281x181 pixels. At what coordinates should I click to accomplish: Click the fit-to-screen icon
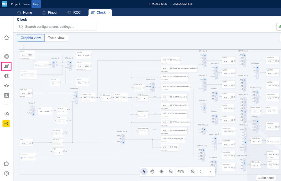(202, 171)
